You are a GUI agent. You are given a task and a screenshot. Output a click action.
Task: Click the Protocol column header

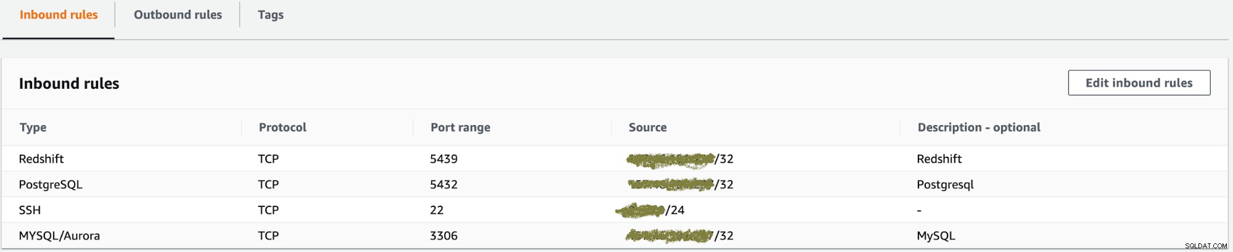[282, 128]
